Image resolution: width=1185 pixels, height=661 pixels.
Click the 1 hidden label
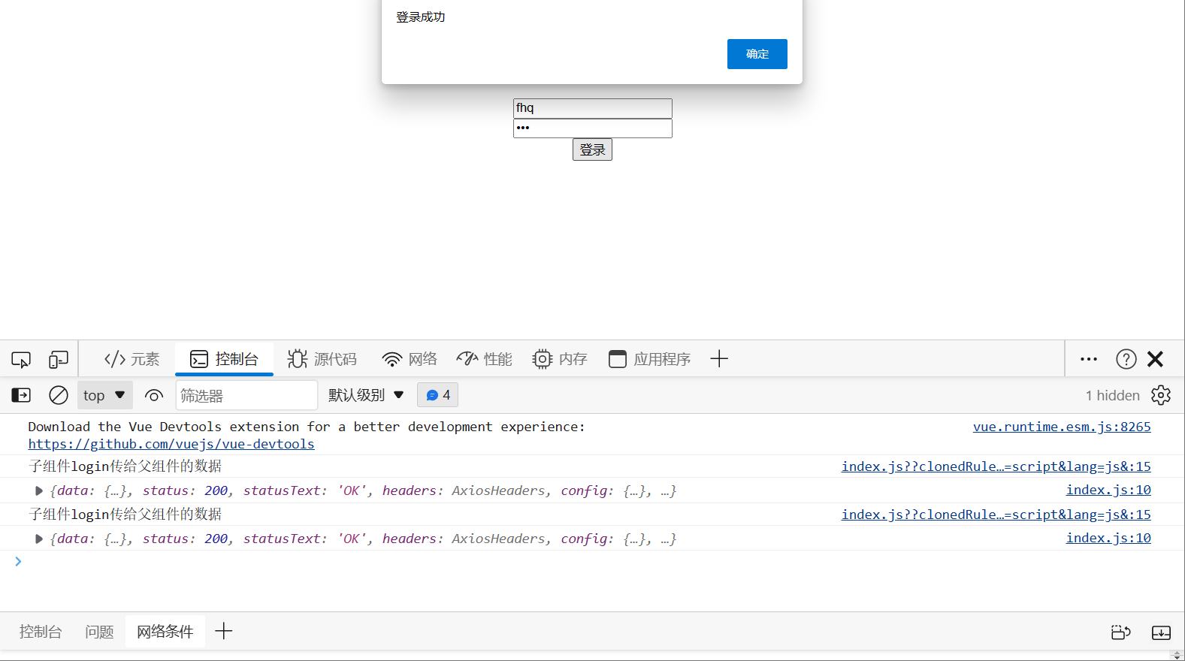click(1112, 395)
